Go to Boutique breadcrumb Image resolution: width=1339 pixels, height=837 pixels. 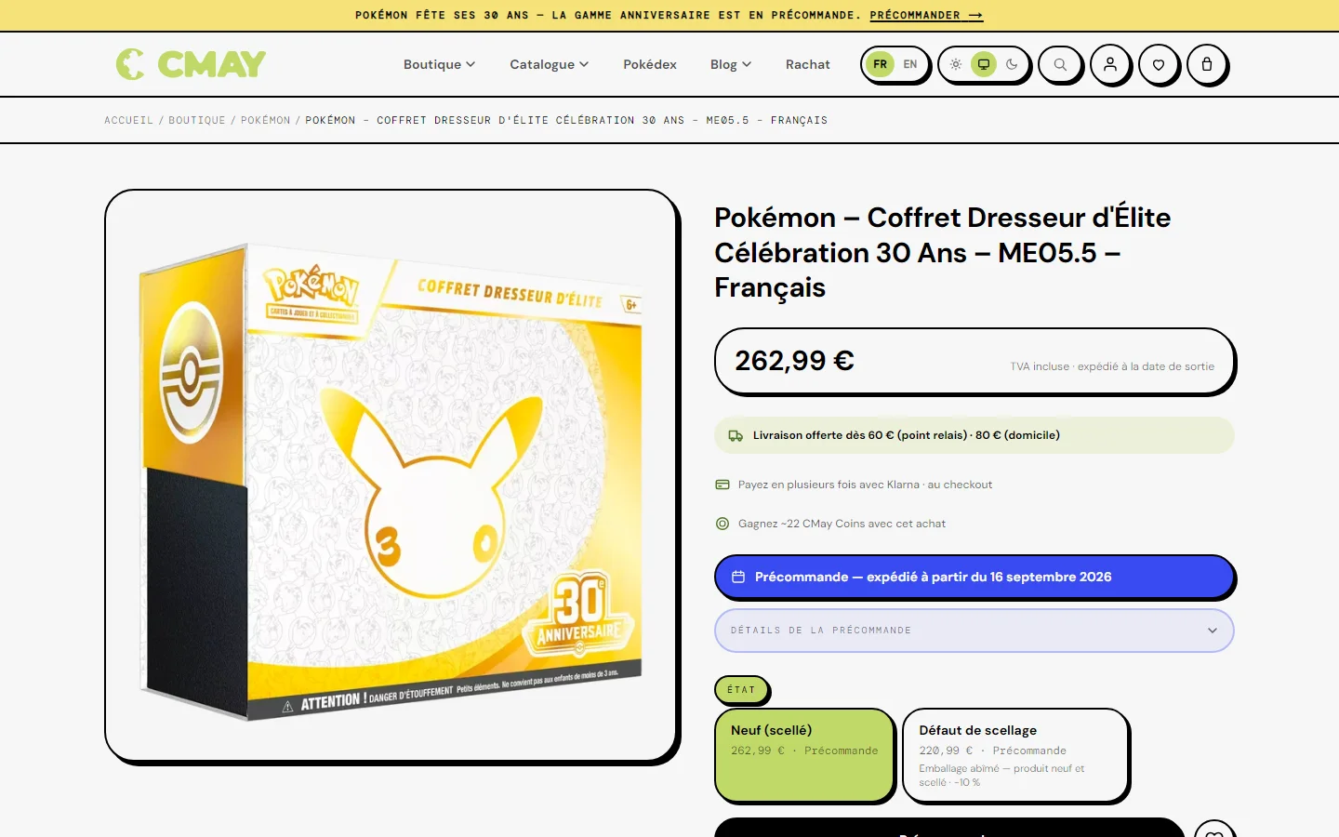tap(197, 120)
